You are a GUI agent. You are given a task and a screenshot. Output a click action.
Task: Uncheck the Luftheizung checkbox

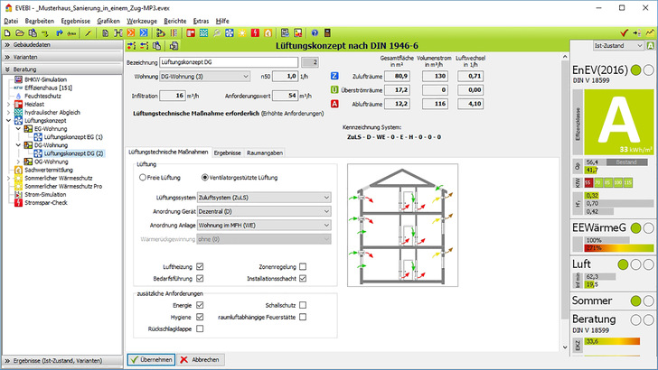pyautogui.click(x=200, y=266)
